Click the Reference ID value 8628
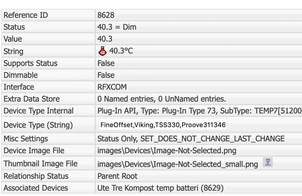This screenshot has width=302, height=196. coord(106,15)
